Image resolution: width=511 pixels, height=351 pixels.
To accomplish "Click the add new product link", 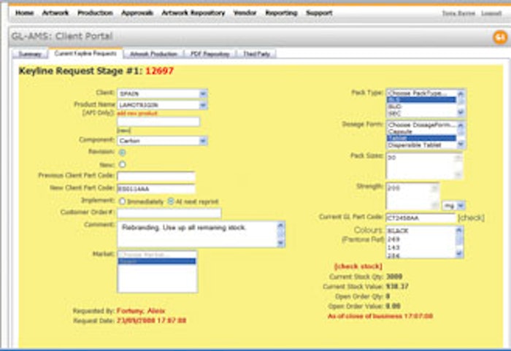I will click(x=137, y=113).
